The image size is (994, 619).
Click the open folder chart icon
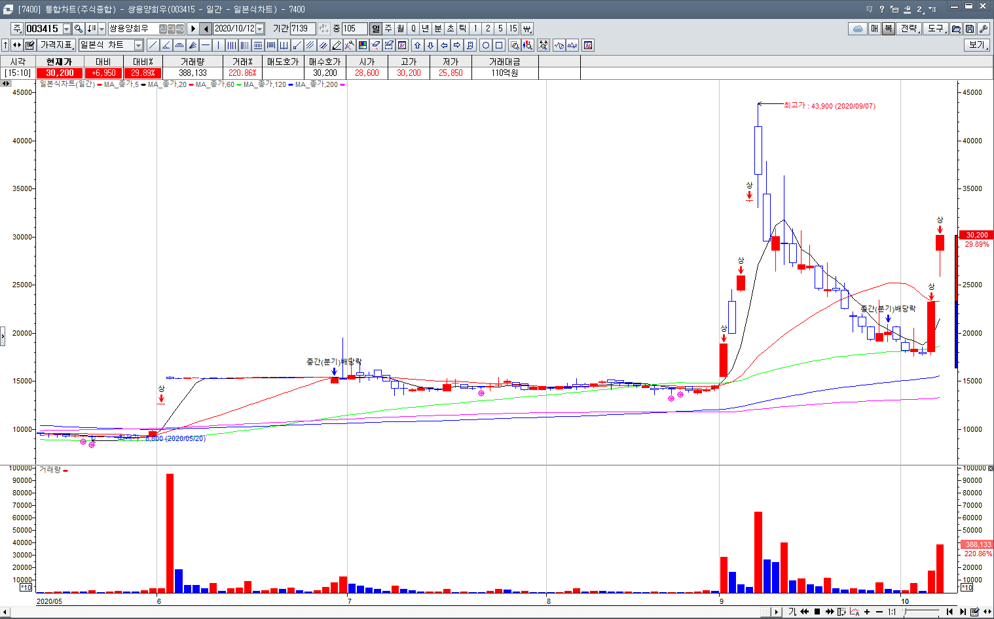tap(956, 29)
